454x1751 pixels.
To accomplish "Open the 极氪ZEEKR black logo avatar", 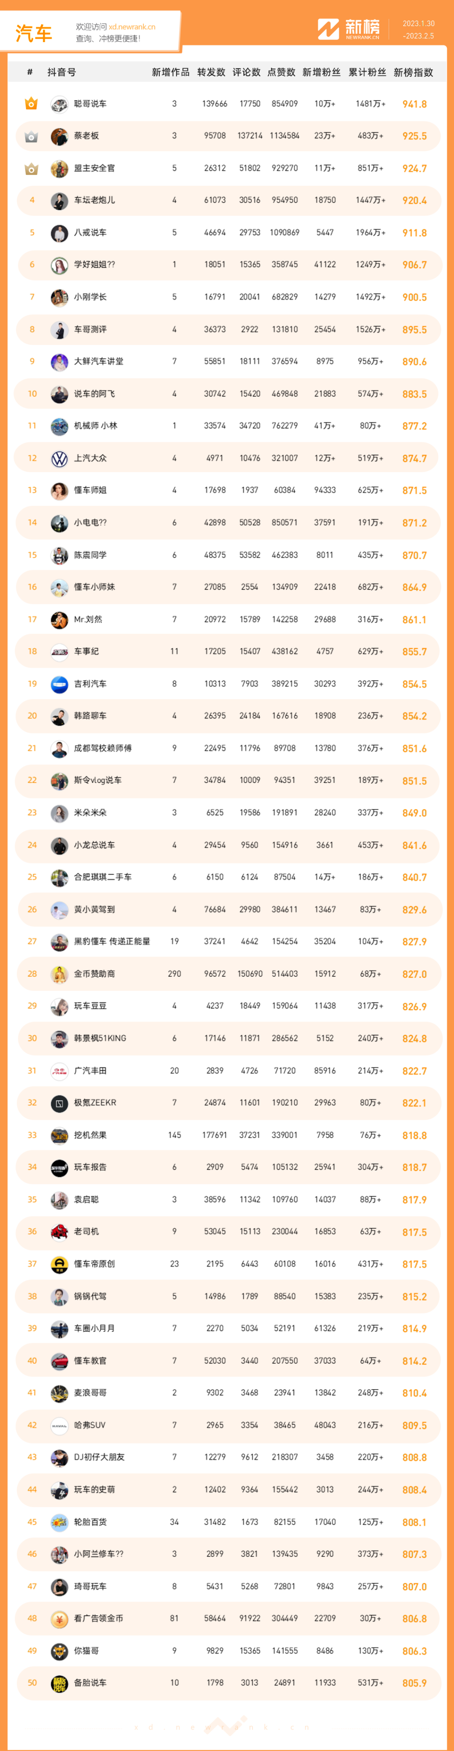I will pos(60,1103).
